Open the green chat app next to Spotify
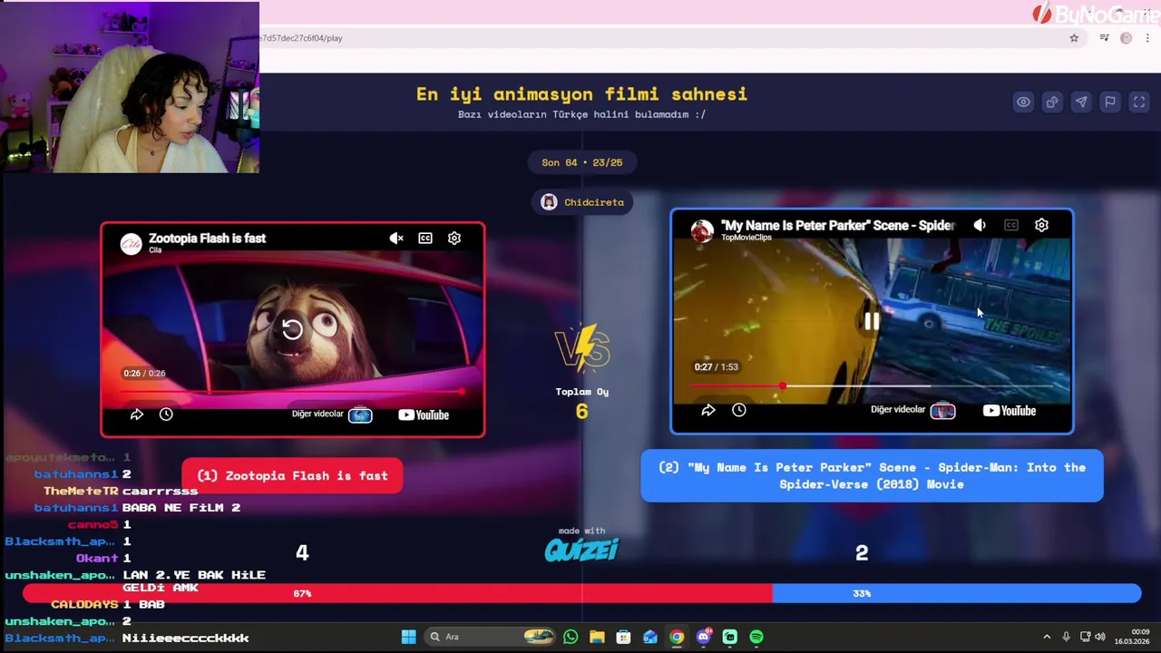The width and height of the screenshot is (1161, 653). [730, 637]
